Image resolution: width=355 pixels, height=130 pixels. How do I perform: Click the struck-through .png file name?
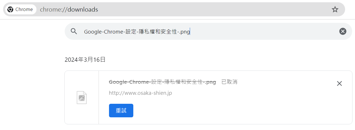162,82
